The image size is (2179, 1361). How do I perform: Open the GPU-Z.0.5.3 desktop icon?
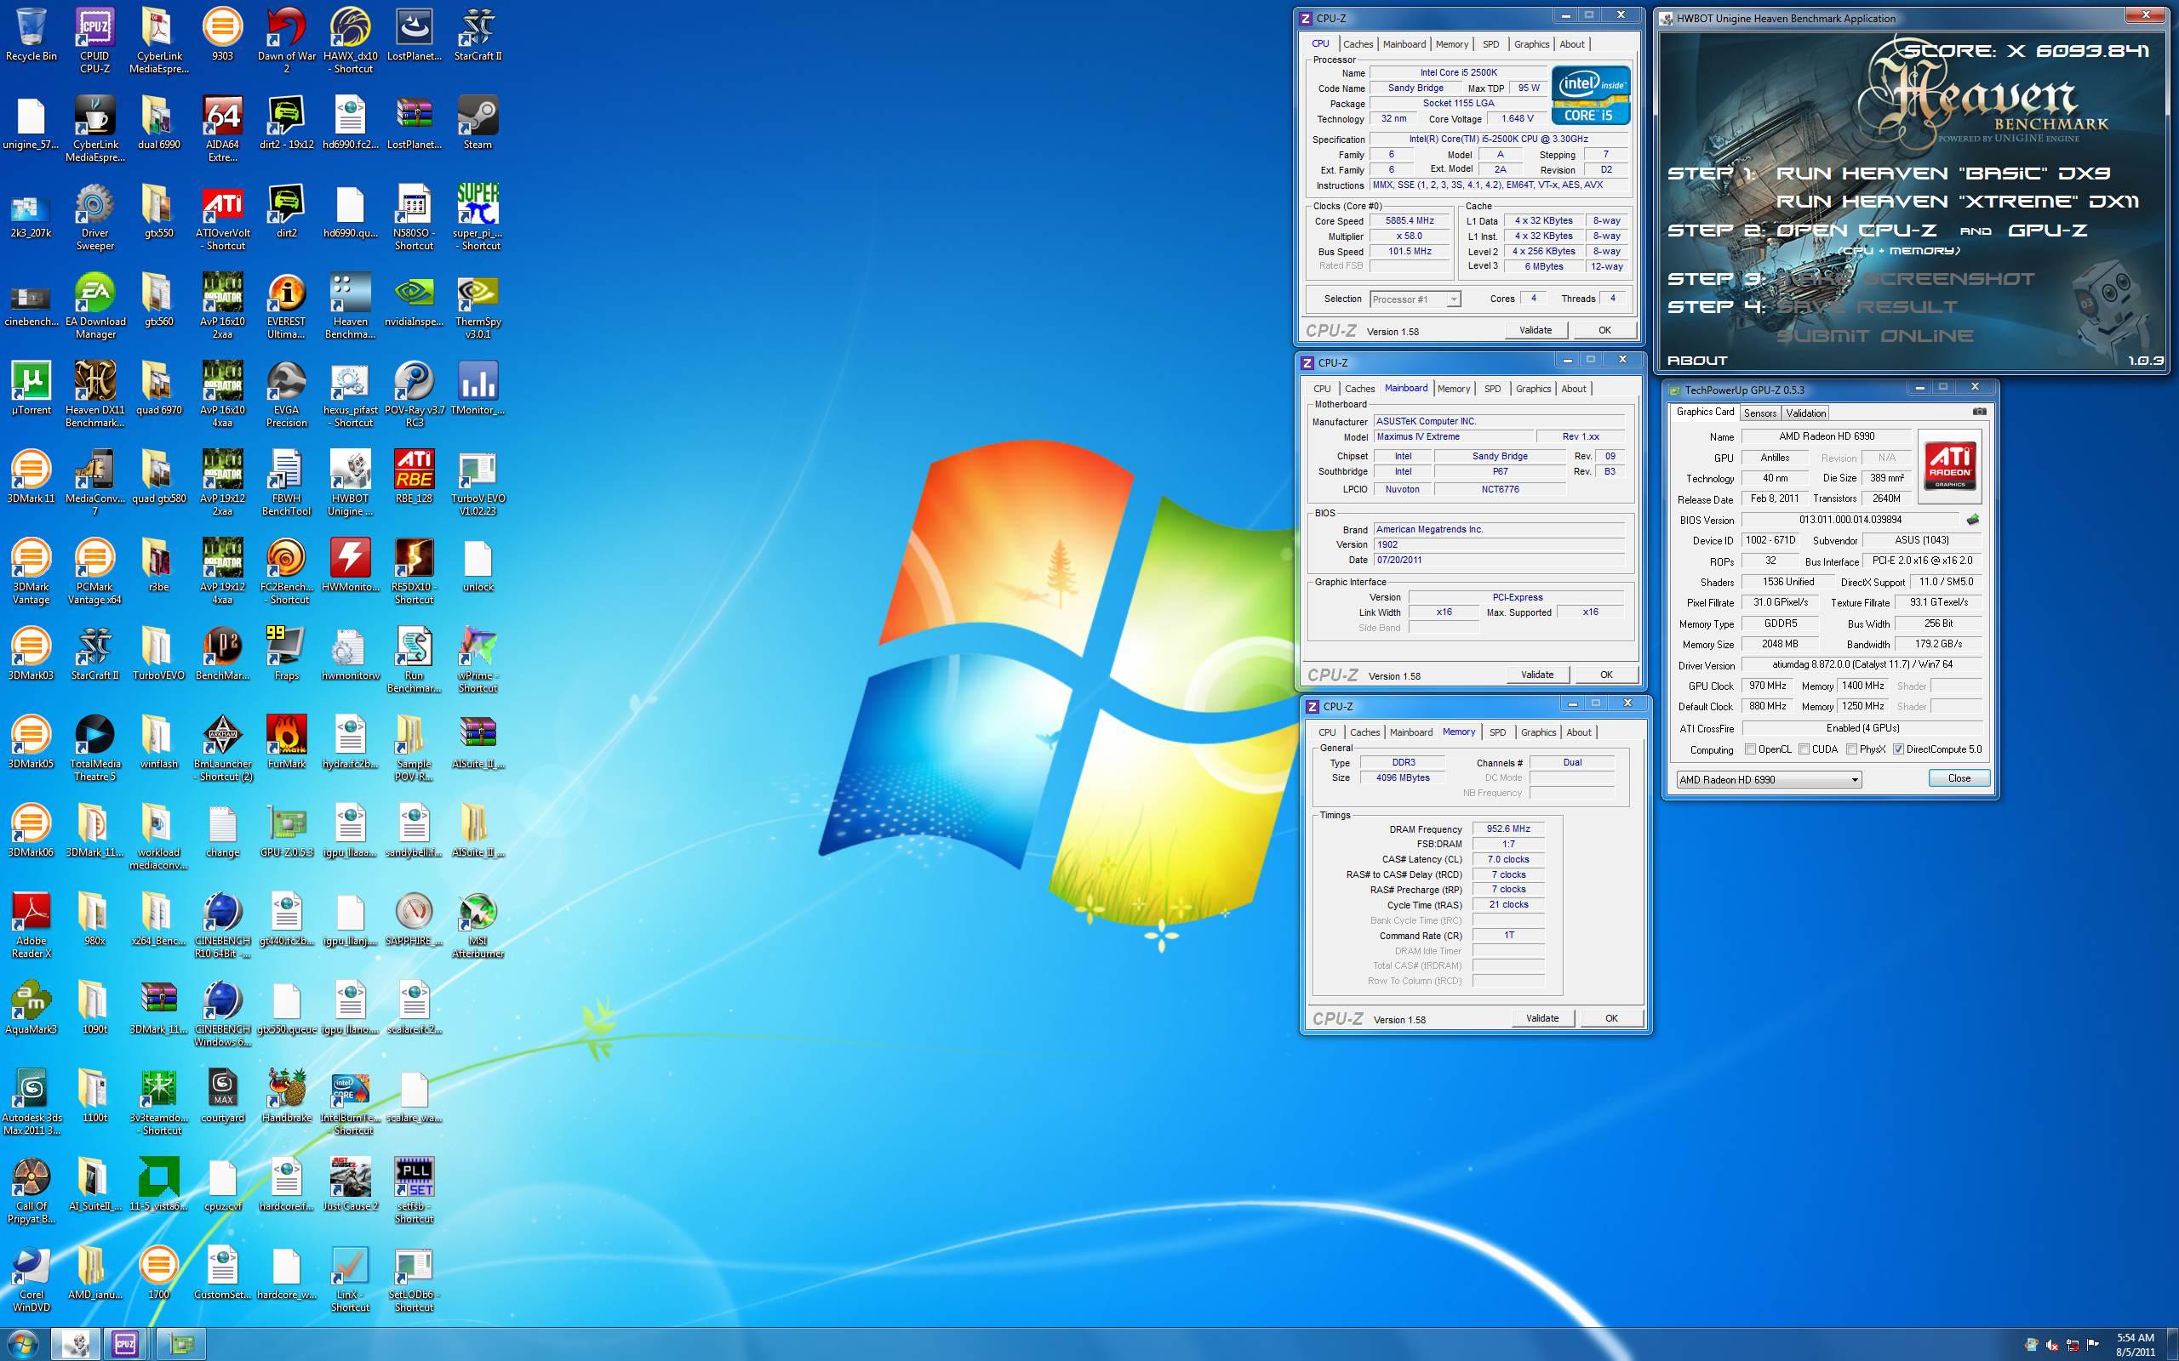tap(286, 830)
